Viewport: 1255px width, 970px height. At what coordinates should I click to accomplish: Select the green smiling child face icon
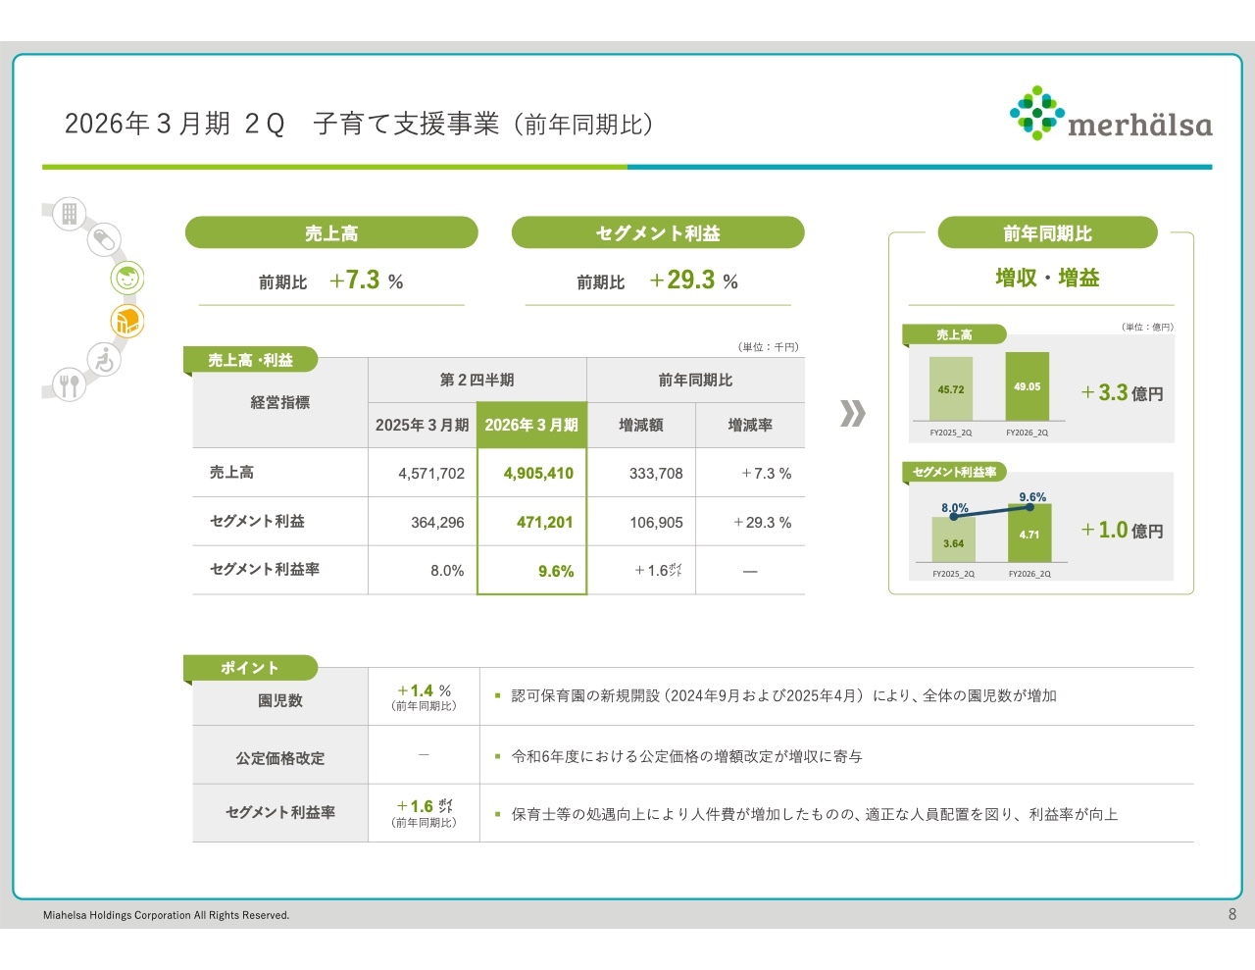pyautogui.click(x=127, y=279)
